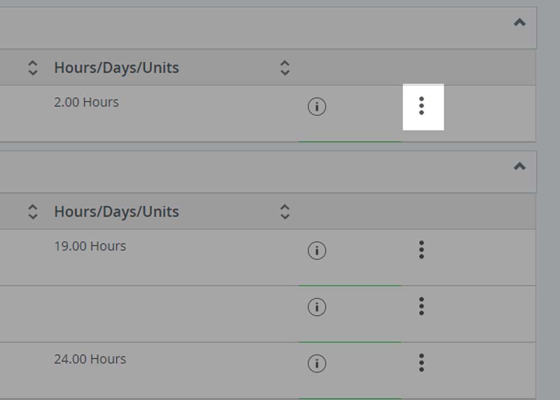
Task: Sort the first Hours/Days/Units column ascending
Action: [32, 67]
